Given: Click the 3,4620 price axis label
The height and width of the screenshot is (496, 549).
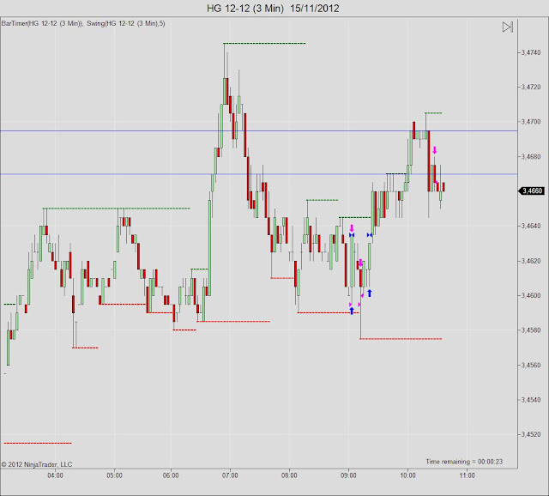Looking at the screenshot, I should pyautogui.click(x=531, y=261).
